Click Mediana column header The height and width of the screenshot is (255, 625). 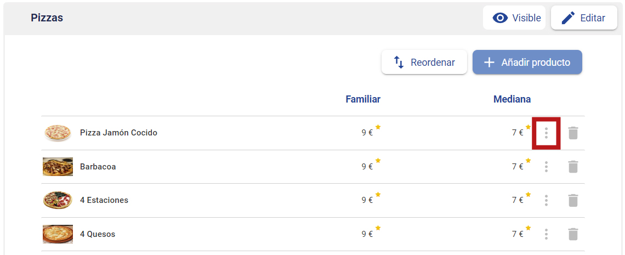tap(512, 99)
